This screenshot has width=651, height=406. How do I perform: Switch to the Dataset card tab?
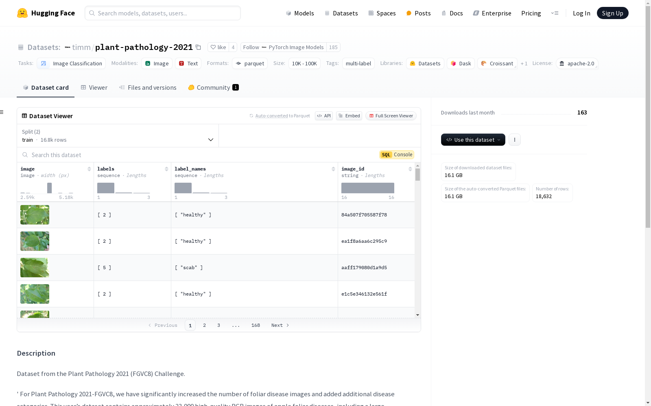46,88
